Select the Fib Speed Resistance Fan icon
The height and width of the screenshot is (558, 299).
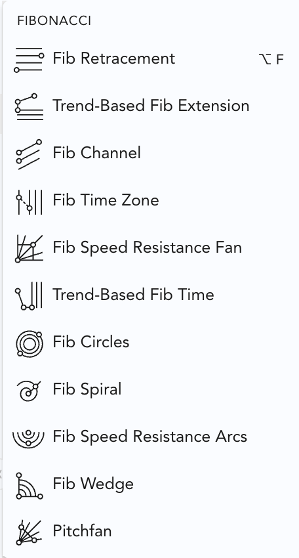pyautogui.click(x=29, y=249)
